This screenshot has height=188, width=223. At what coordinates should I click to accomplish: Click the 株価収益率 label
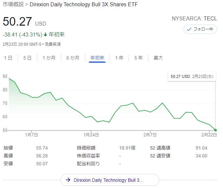click(88, 156)
